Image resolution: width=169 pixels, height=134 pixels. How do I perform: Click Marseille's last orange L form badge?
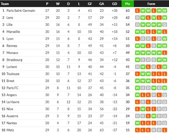[164, 32]
